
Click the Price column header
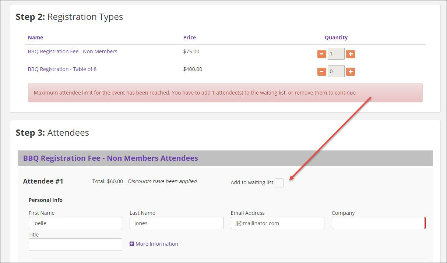190,38
